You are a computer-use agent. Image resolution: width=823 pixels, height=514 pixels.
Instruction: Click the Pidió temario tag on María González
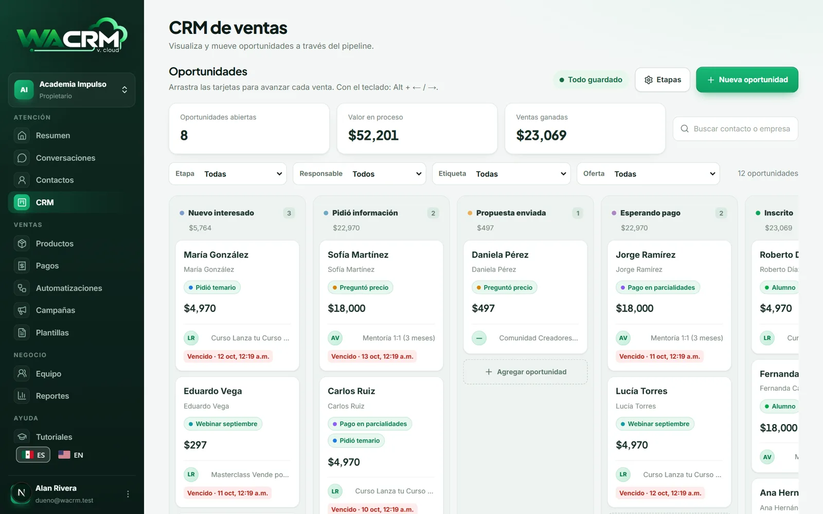[212, 287]
